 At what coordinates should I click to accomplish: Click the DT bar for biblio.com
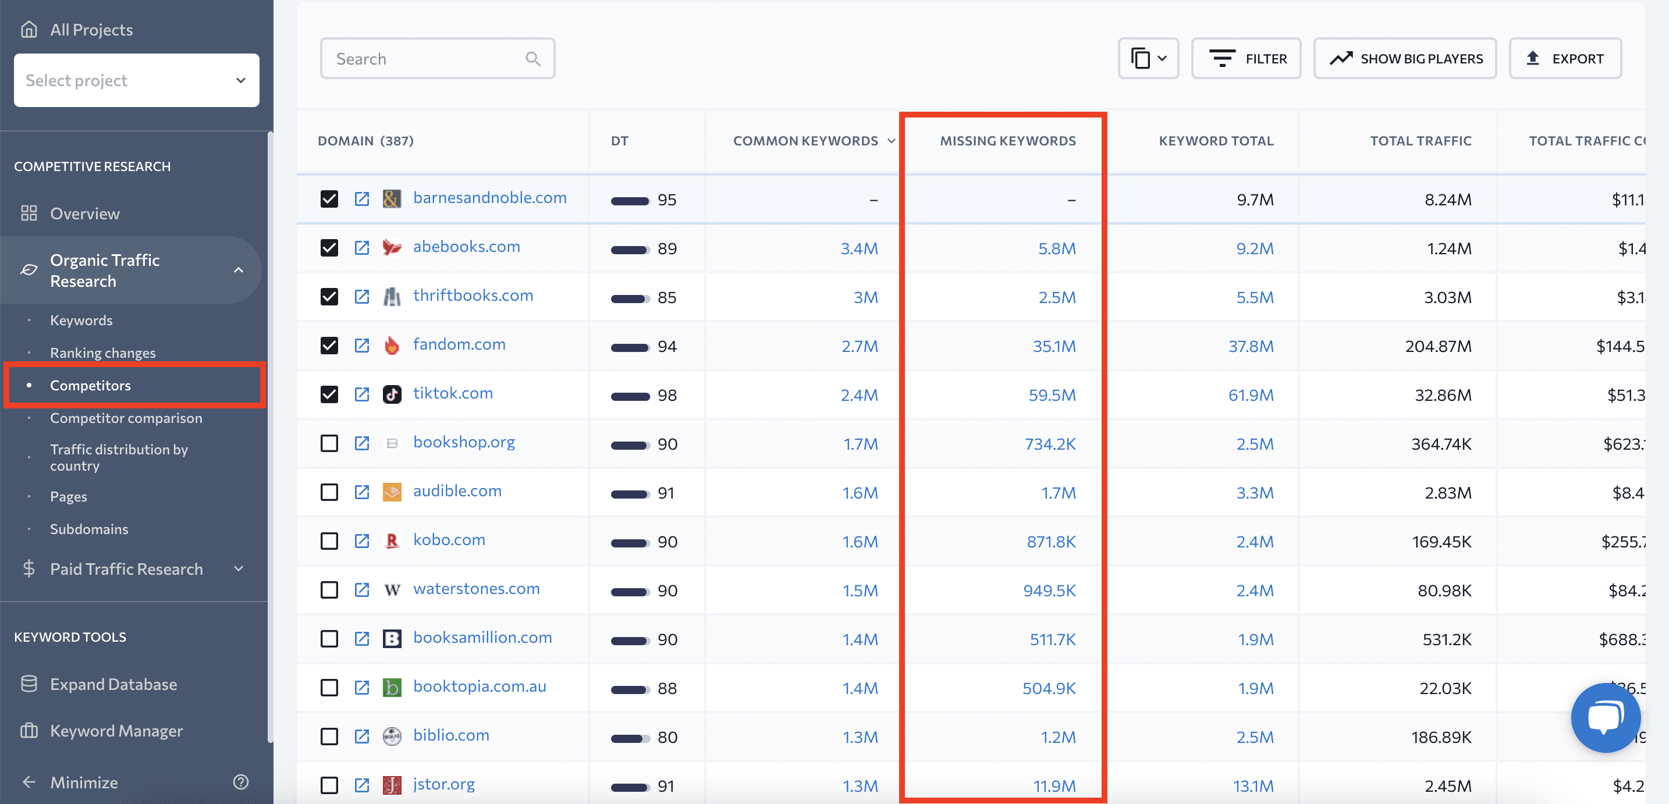(x=630, y=739)
